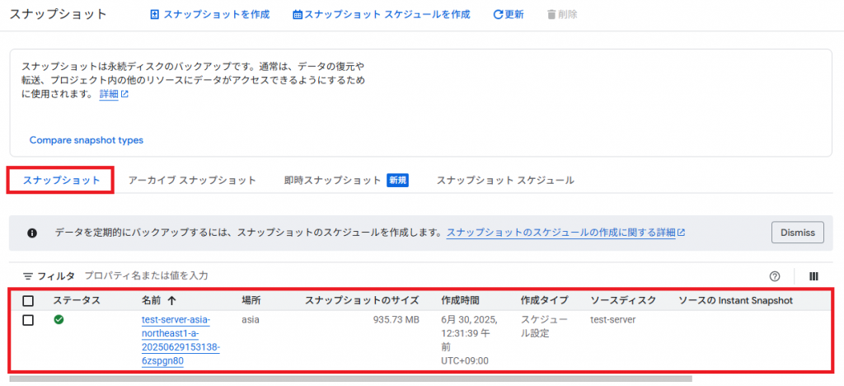Click the info icon in the backup banner
Viewport: 844px width, 386px height.
32,233
